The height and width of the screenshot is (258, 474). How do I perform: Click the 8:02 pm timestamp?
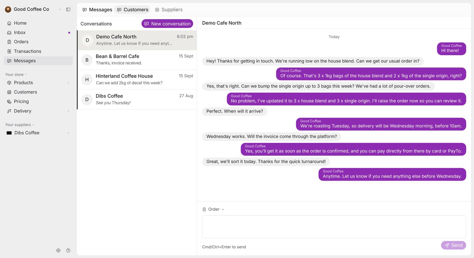click(185, 37)
